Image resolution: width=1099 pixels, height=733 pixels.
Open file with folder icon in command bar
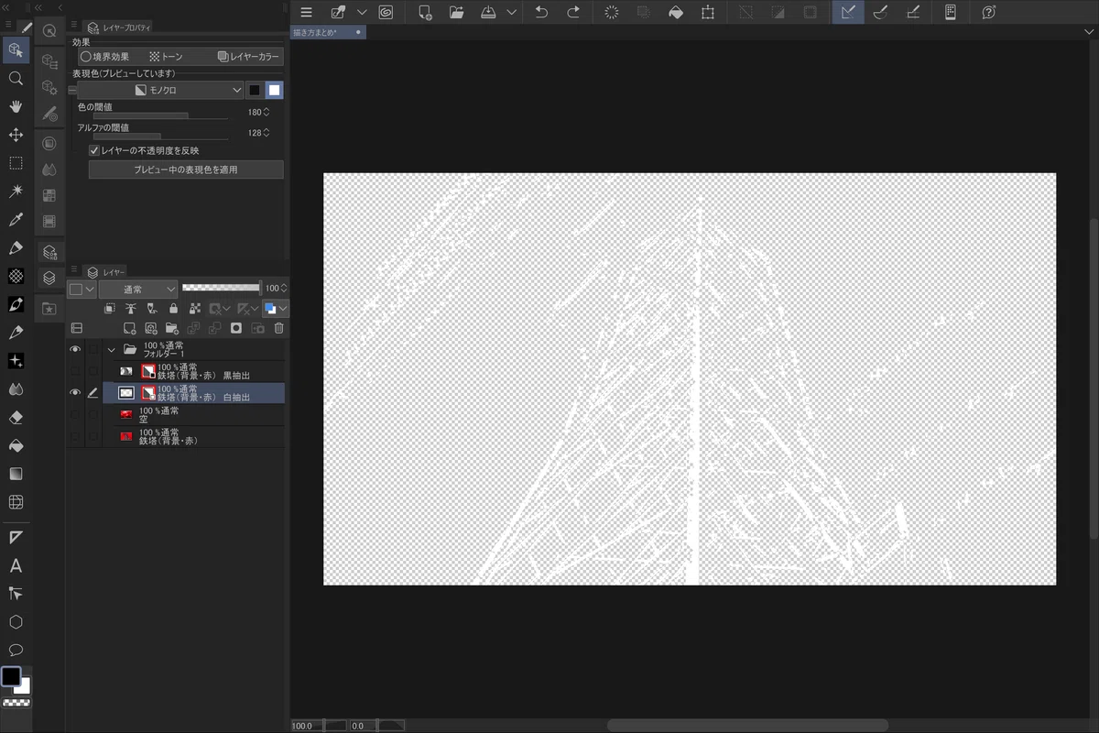click(x=457, y=12)
